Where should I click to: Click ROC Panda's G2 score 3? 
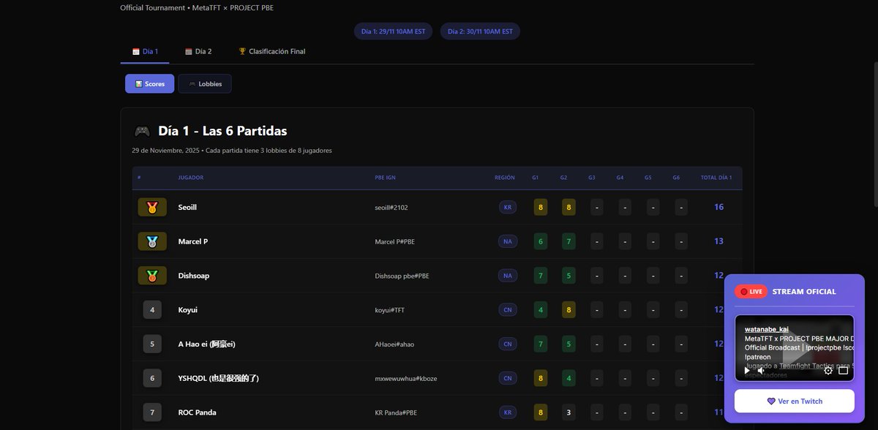click(569, 412)
